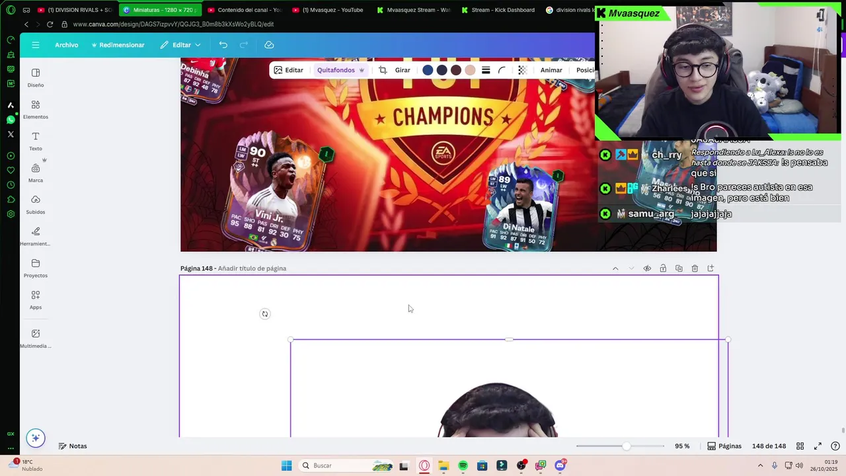Go back in browser history
This screenshot has height=476, width=846.
pyautogui.click(x=26, y=24)
